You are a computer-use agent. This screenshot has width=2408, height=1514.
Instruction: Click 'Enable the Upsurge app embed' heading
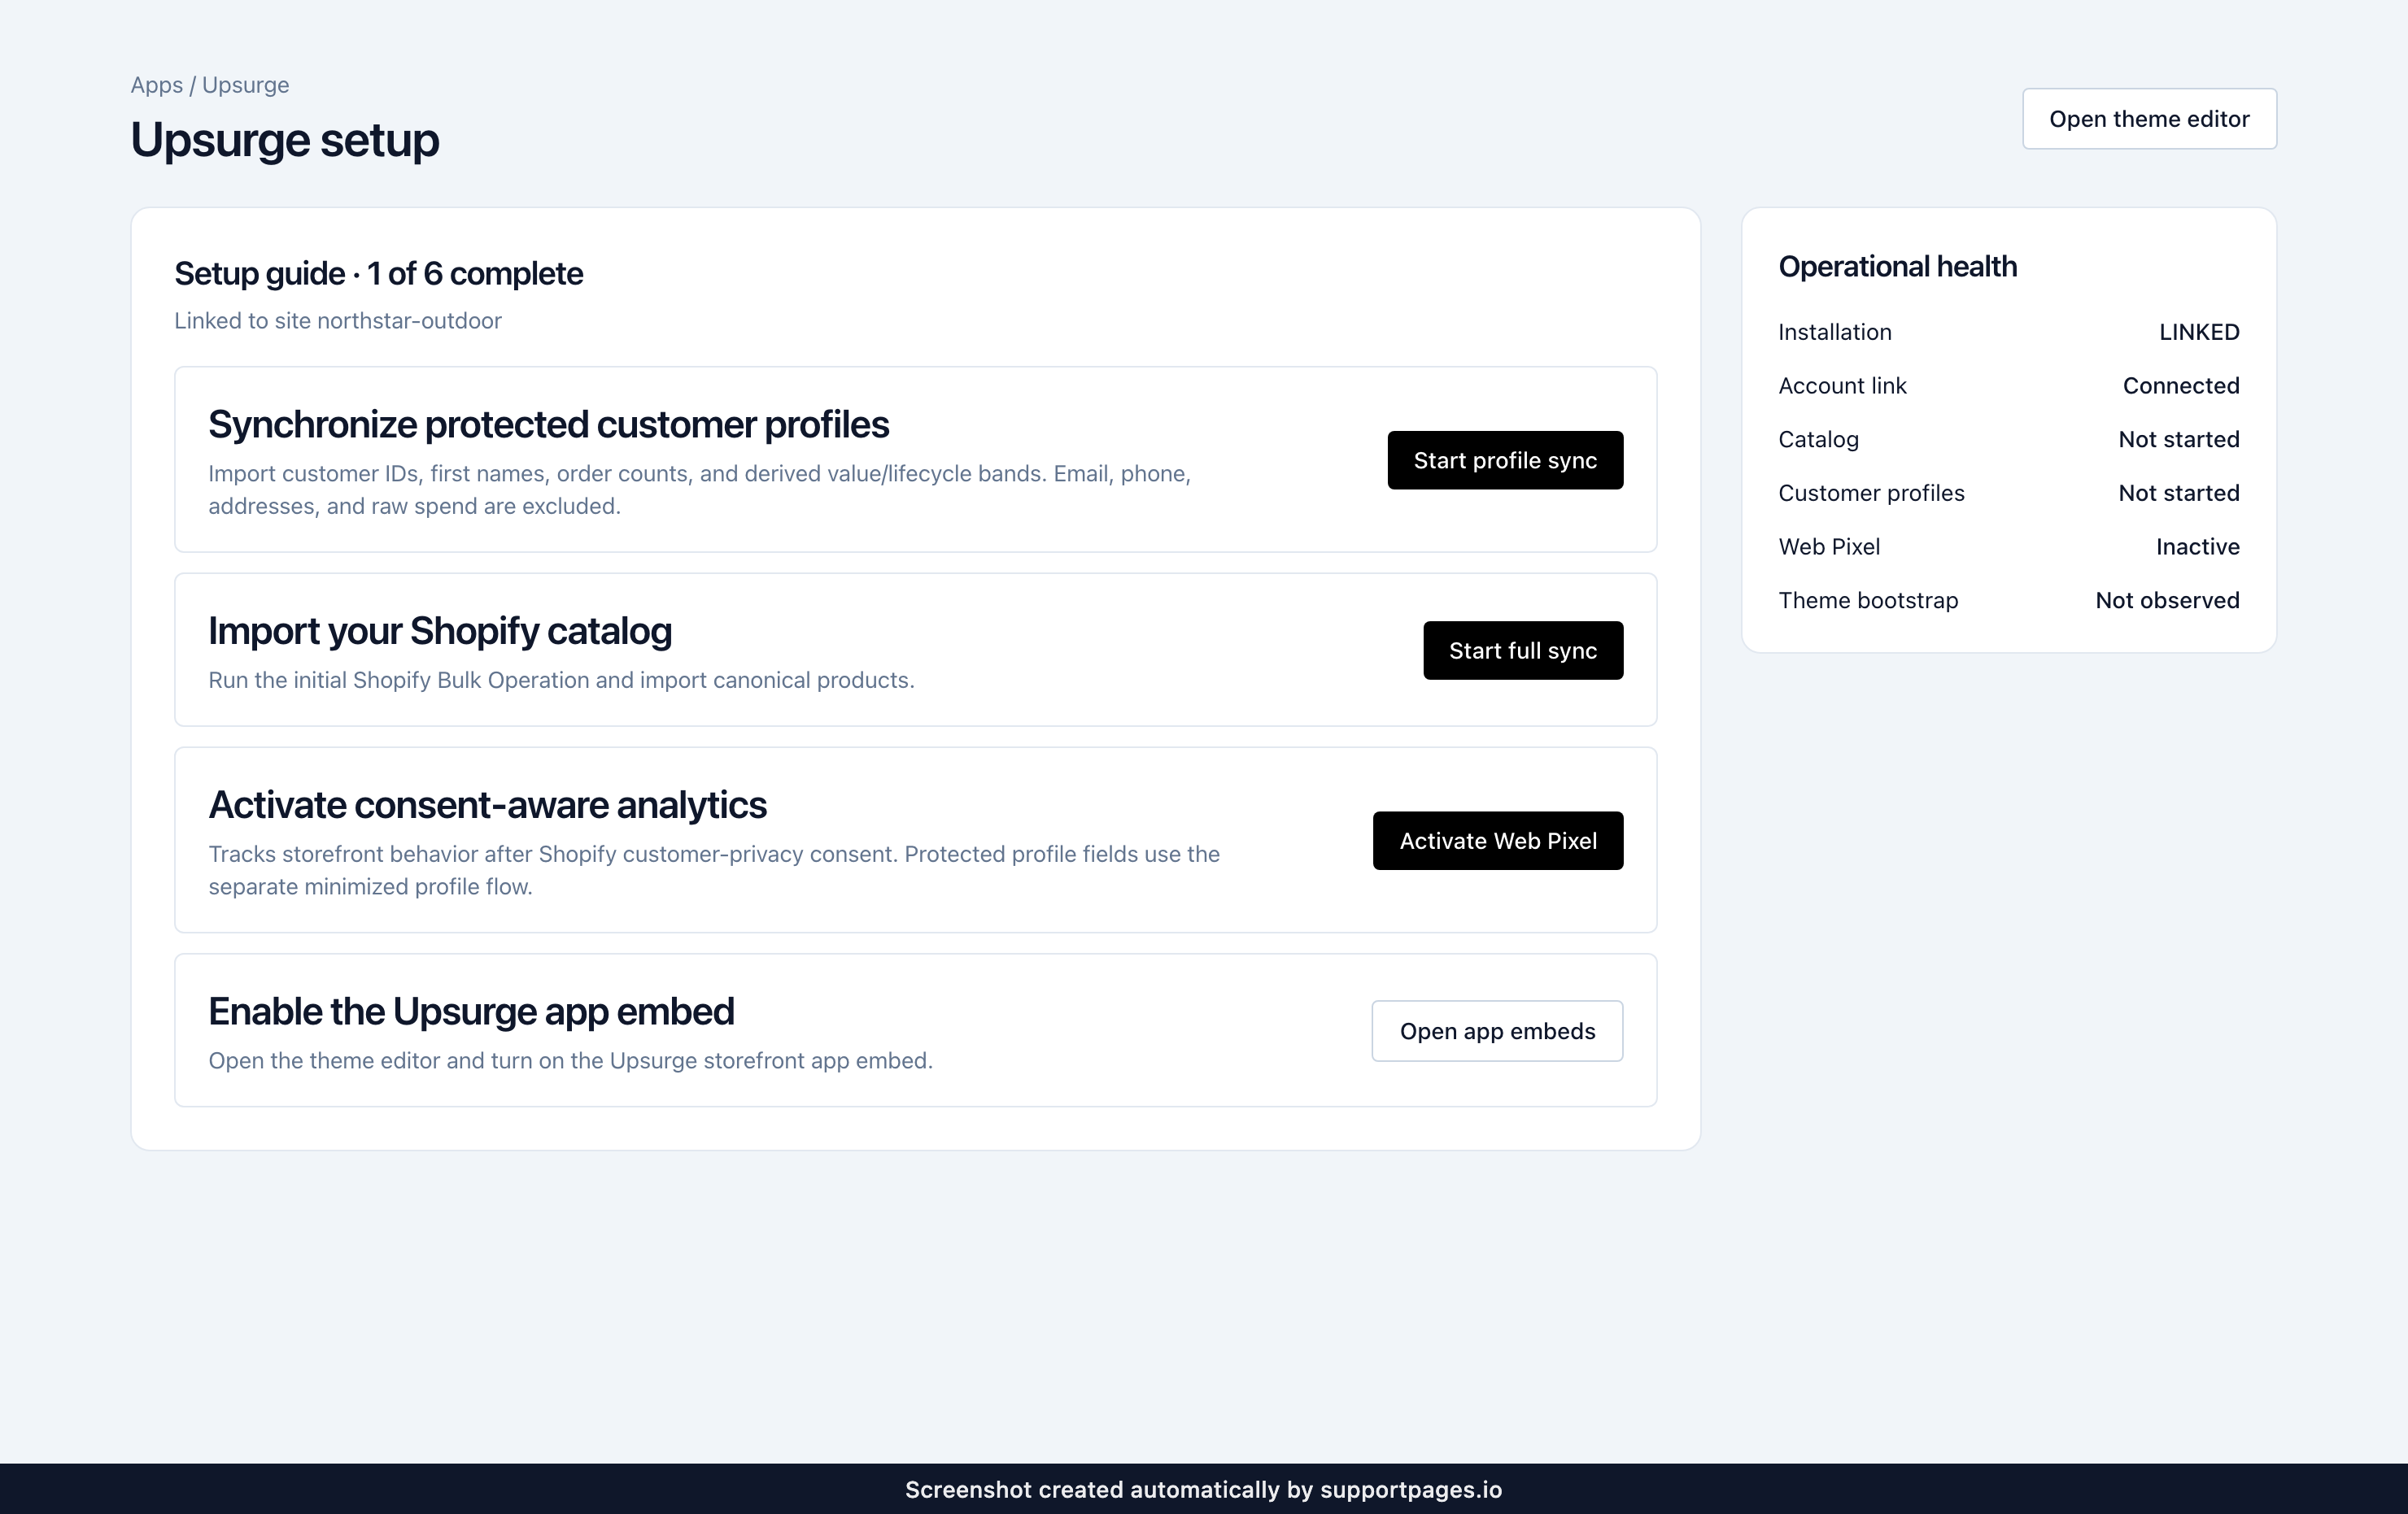tap(472, 1012)
